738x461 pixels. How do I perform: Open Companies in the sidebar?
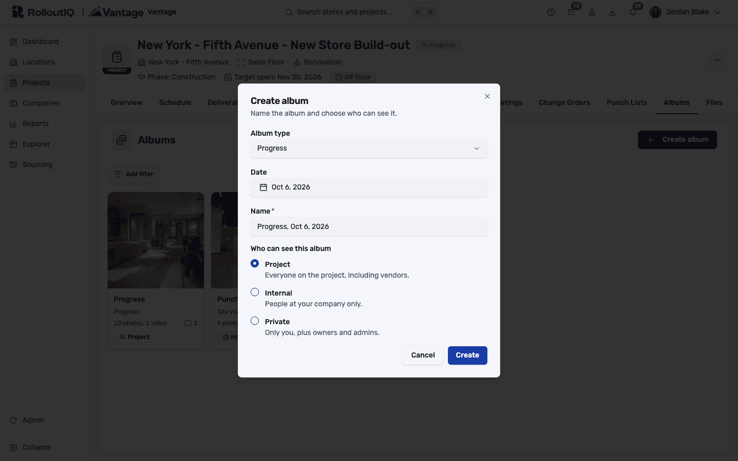pos(45,103)
